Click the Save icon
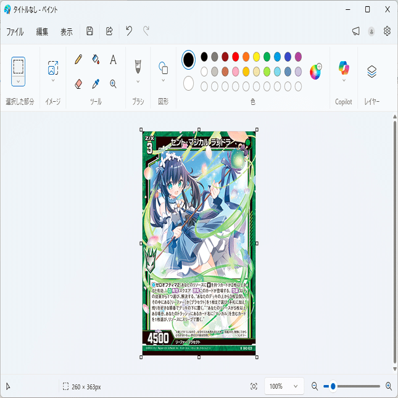 89,31
